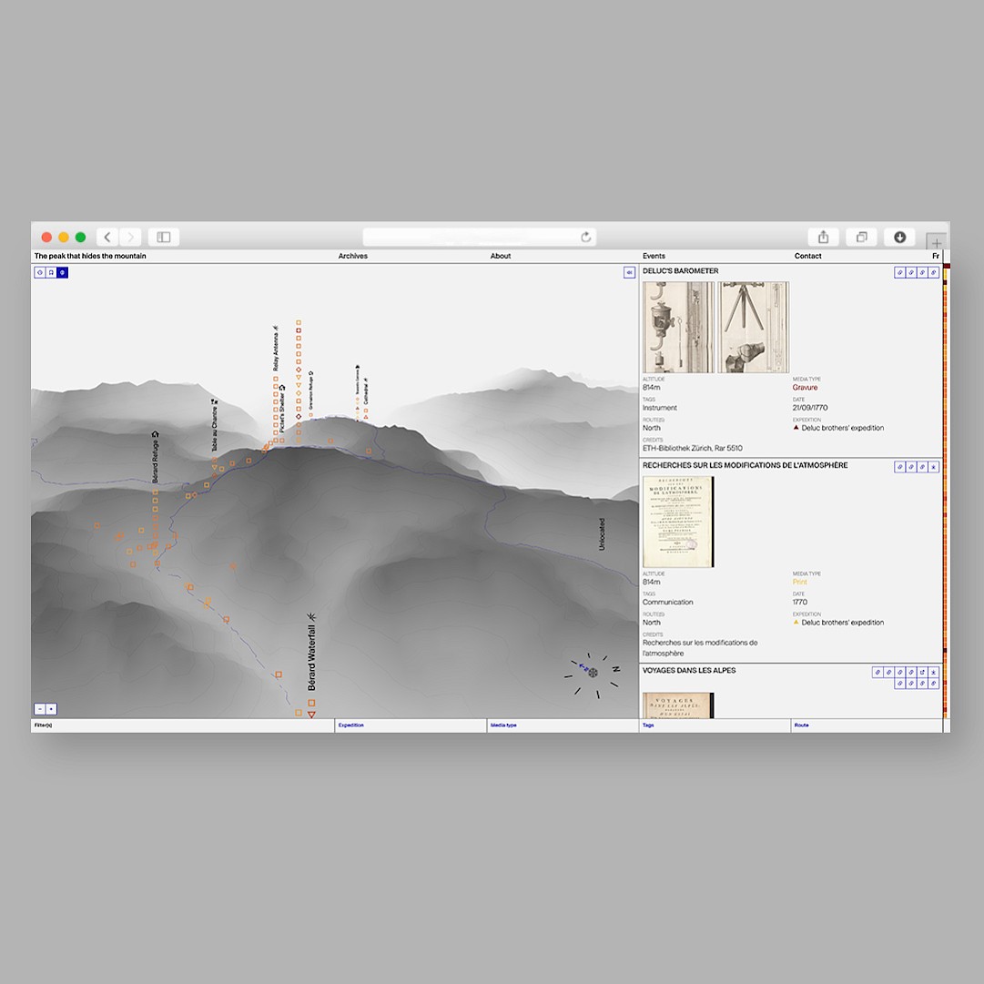Open the Archives menu item
This screenshot has height=984, width=984.
tap(352, 256)
